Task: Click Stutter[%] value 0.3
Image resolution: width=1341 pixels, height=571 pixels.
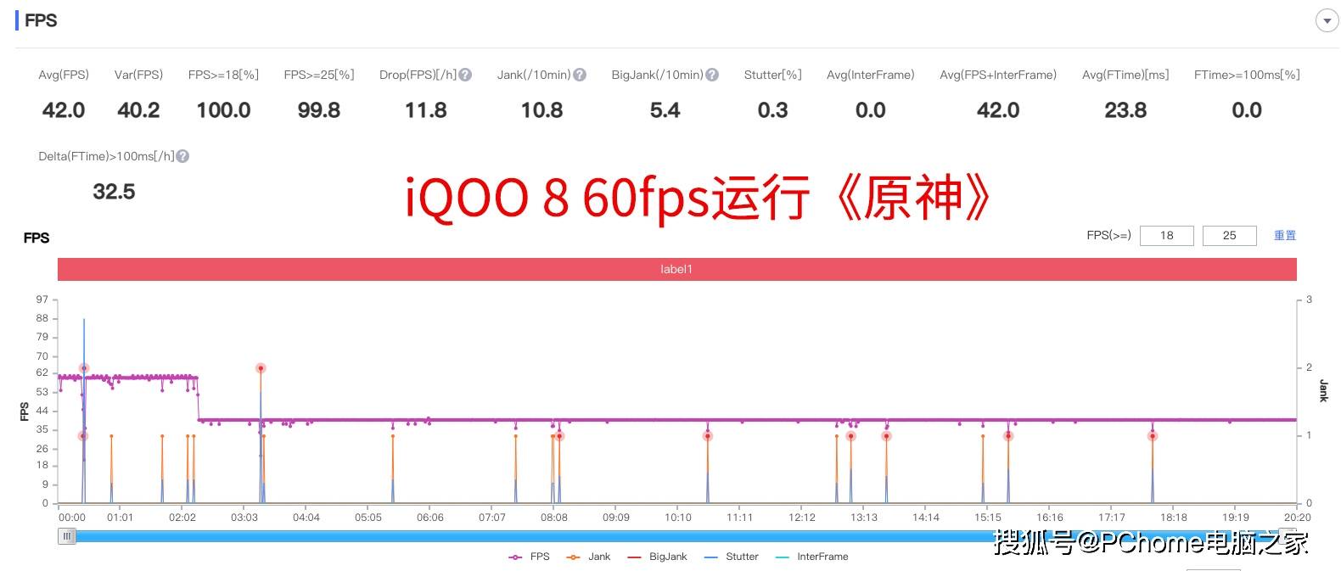Action: (x=772, y=110)
